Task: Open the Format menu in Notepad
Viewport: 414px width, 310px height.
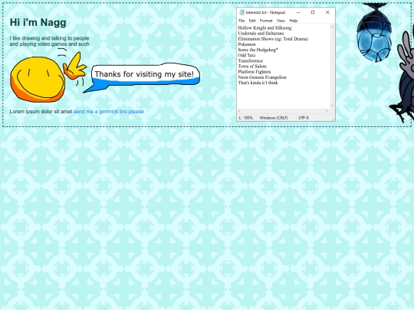Action: (x=266, y=21)
